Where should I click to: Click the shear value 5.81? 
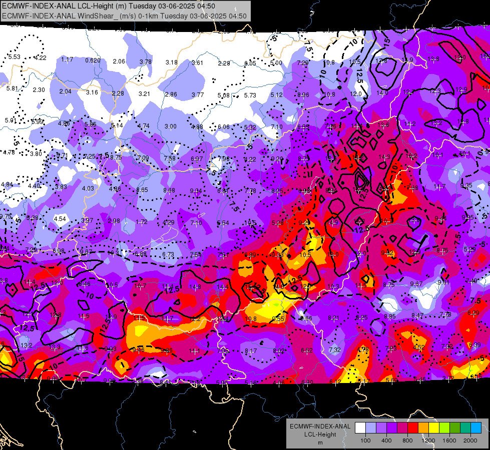point(12,88)
